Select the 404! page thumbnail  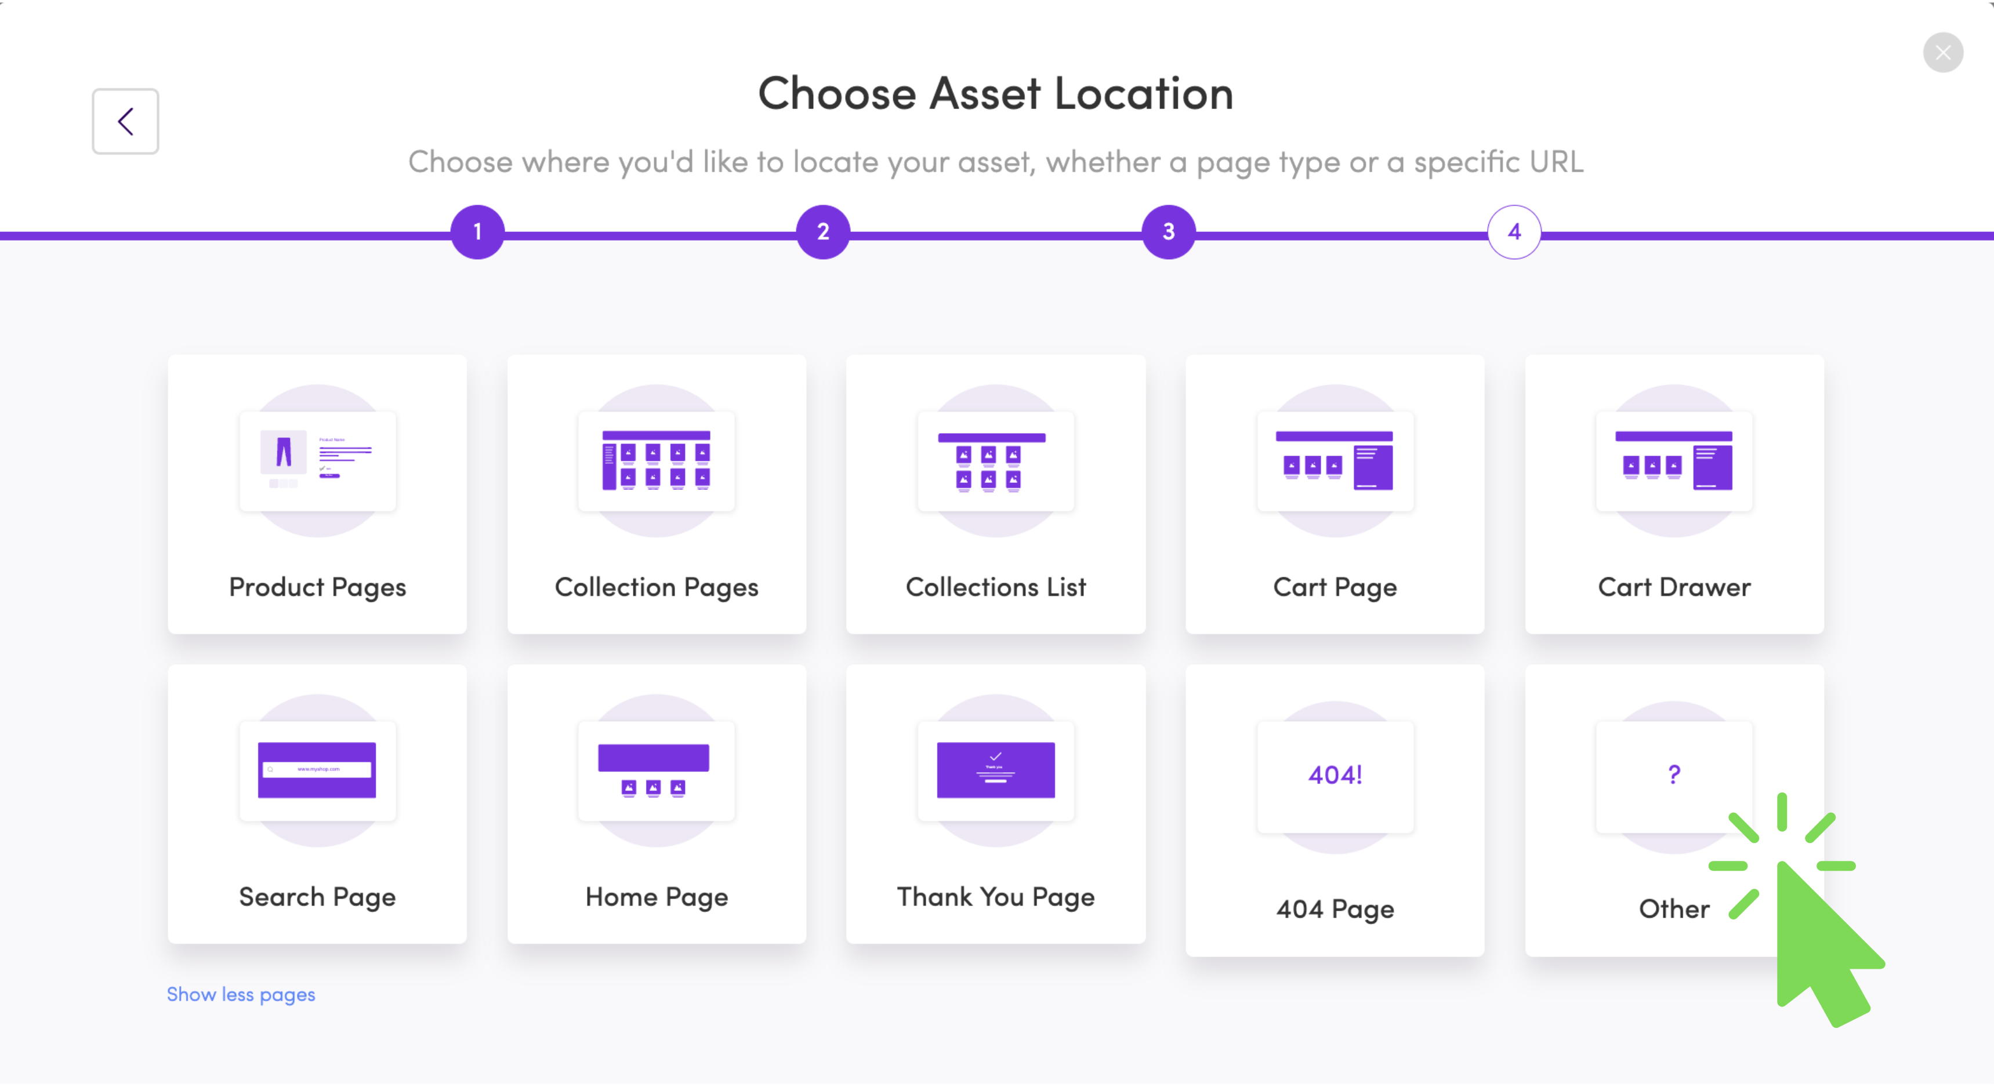pyautogui.click(x=1335, y=776)
